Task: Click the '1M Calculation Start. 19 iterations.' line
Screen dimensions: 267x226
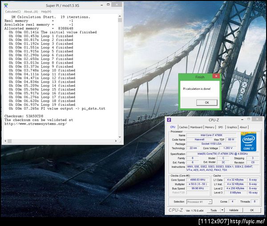Action: 51,17
